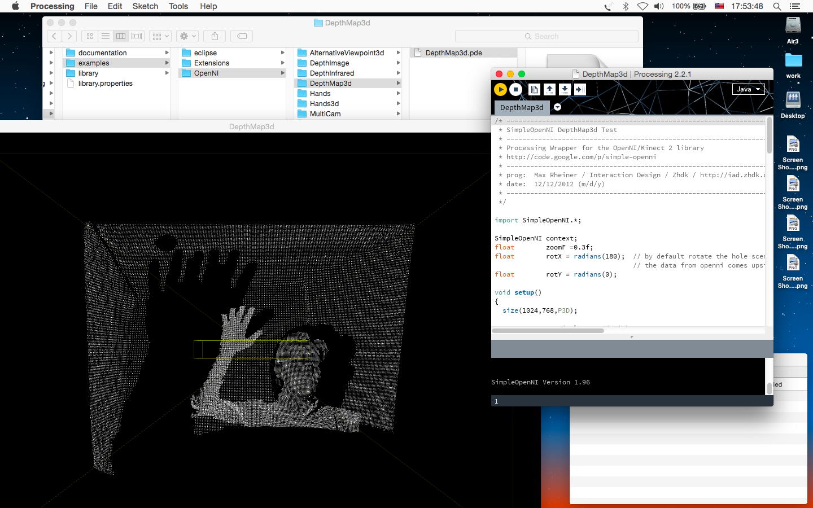
Task: Click the Finder Share button
Action: click(215, 36)
